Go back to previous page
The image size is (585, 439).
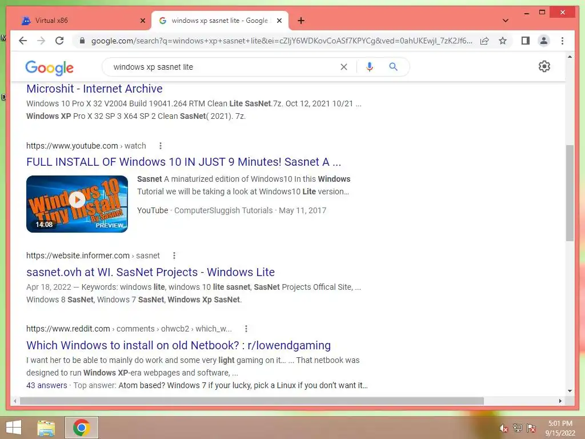pyautogui.click(x=23, y=41)
